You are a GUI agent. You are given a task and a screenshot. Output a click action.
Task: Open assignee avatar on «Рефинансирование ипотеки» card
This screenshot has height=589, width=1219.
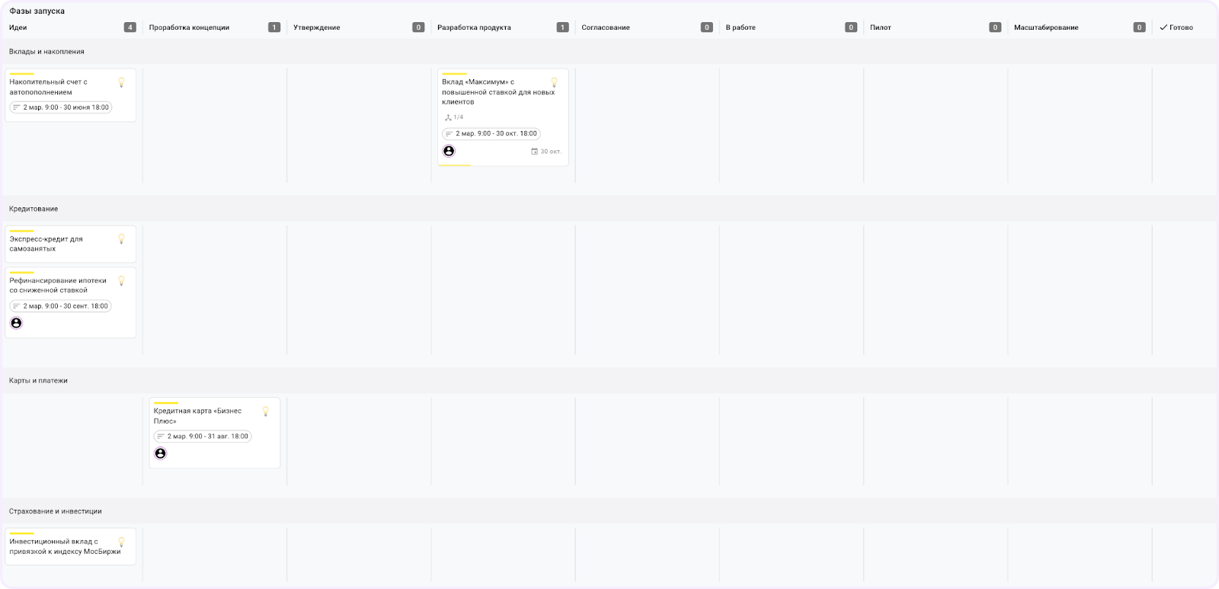16,323
